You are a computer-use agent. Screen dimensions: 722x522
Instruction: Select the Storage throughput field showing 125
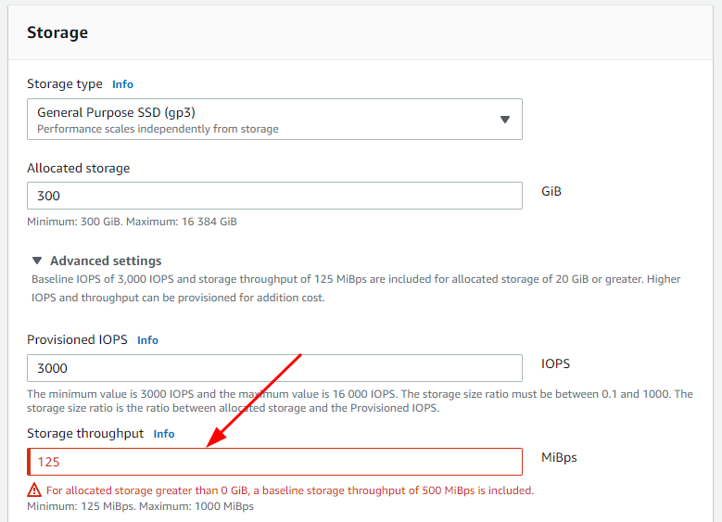pos(274,462)
